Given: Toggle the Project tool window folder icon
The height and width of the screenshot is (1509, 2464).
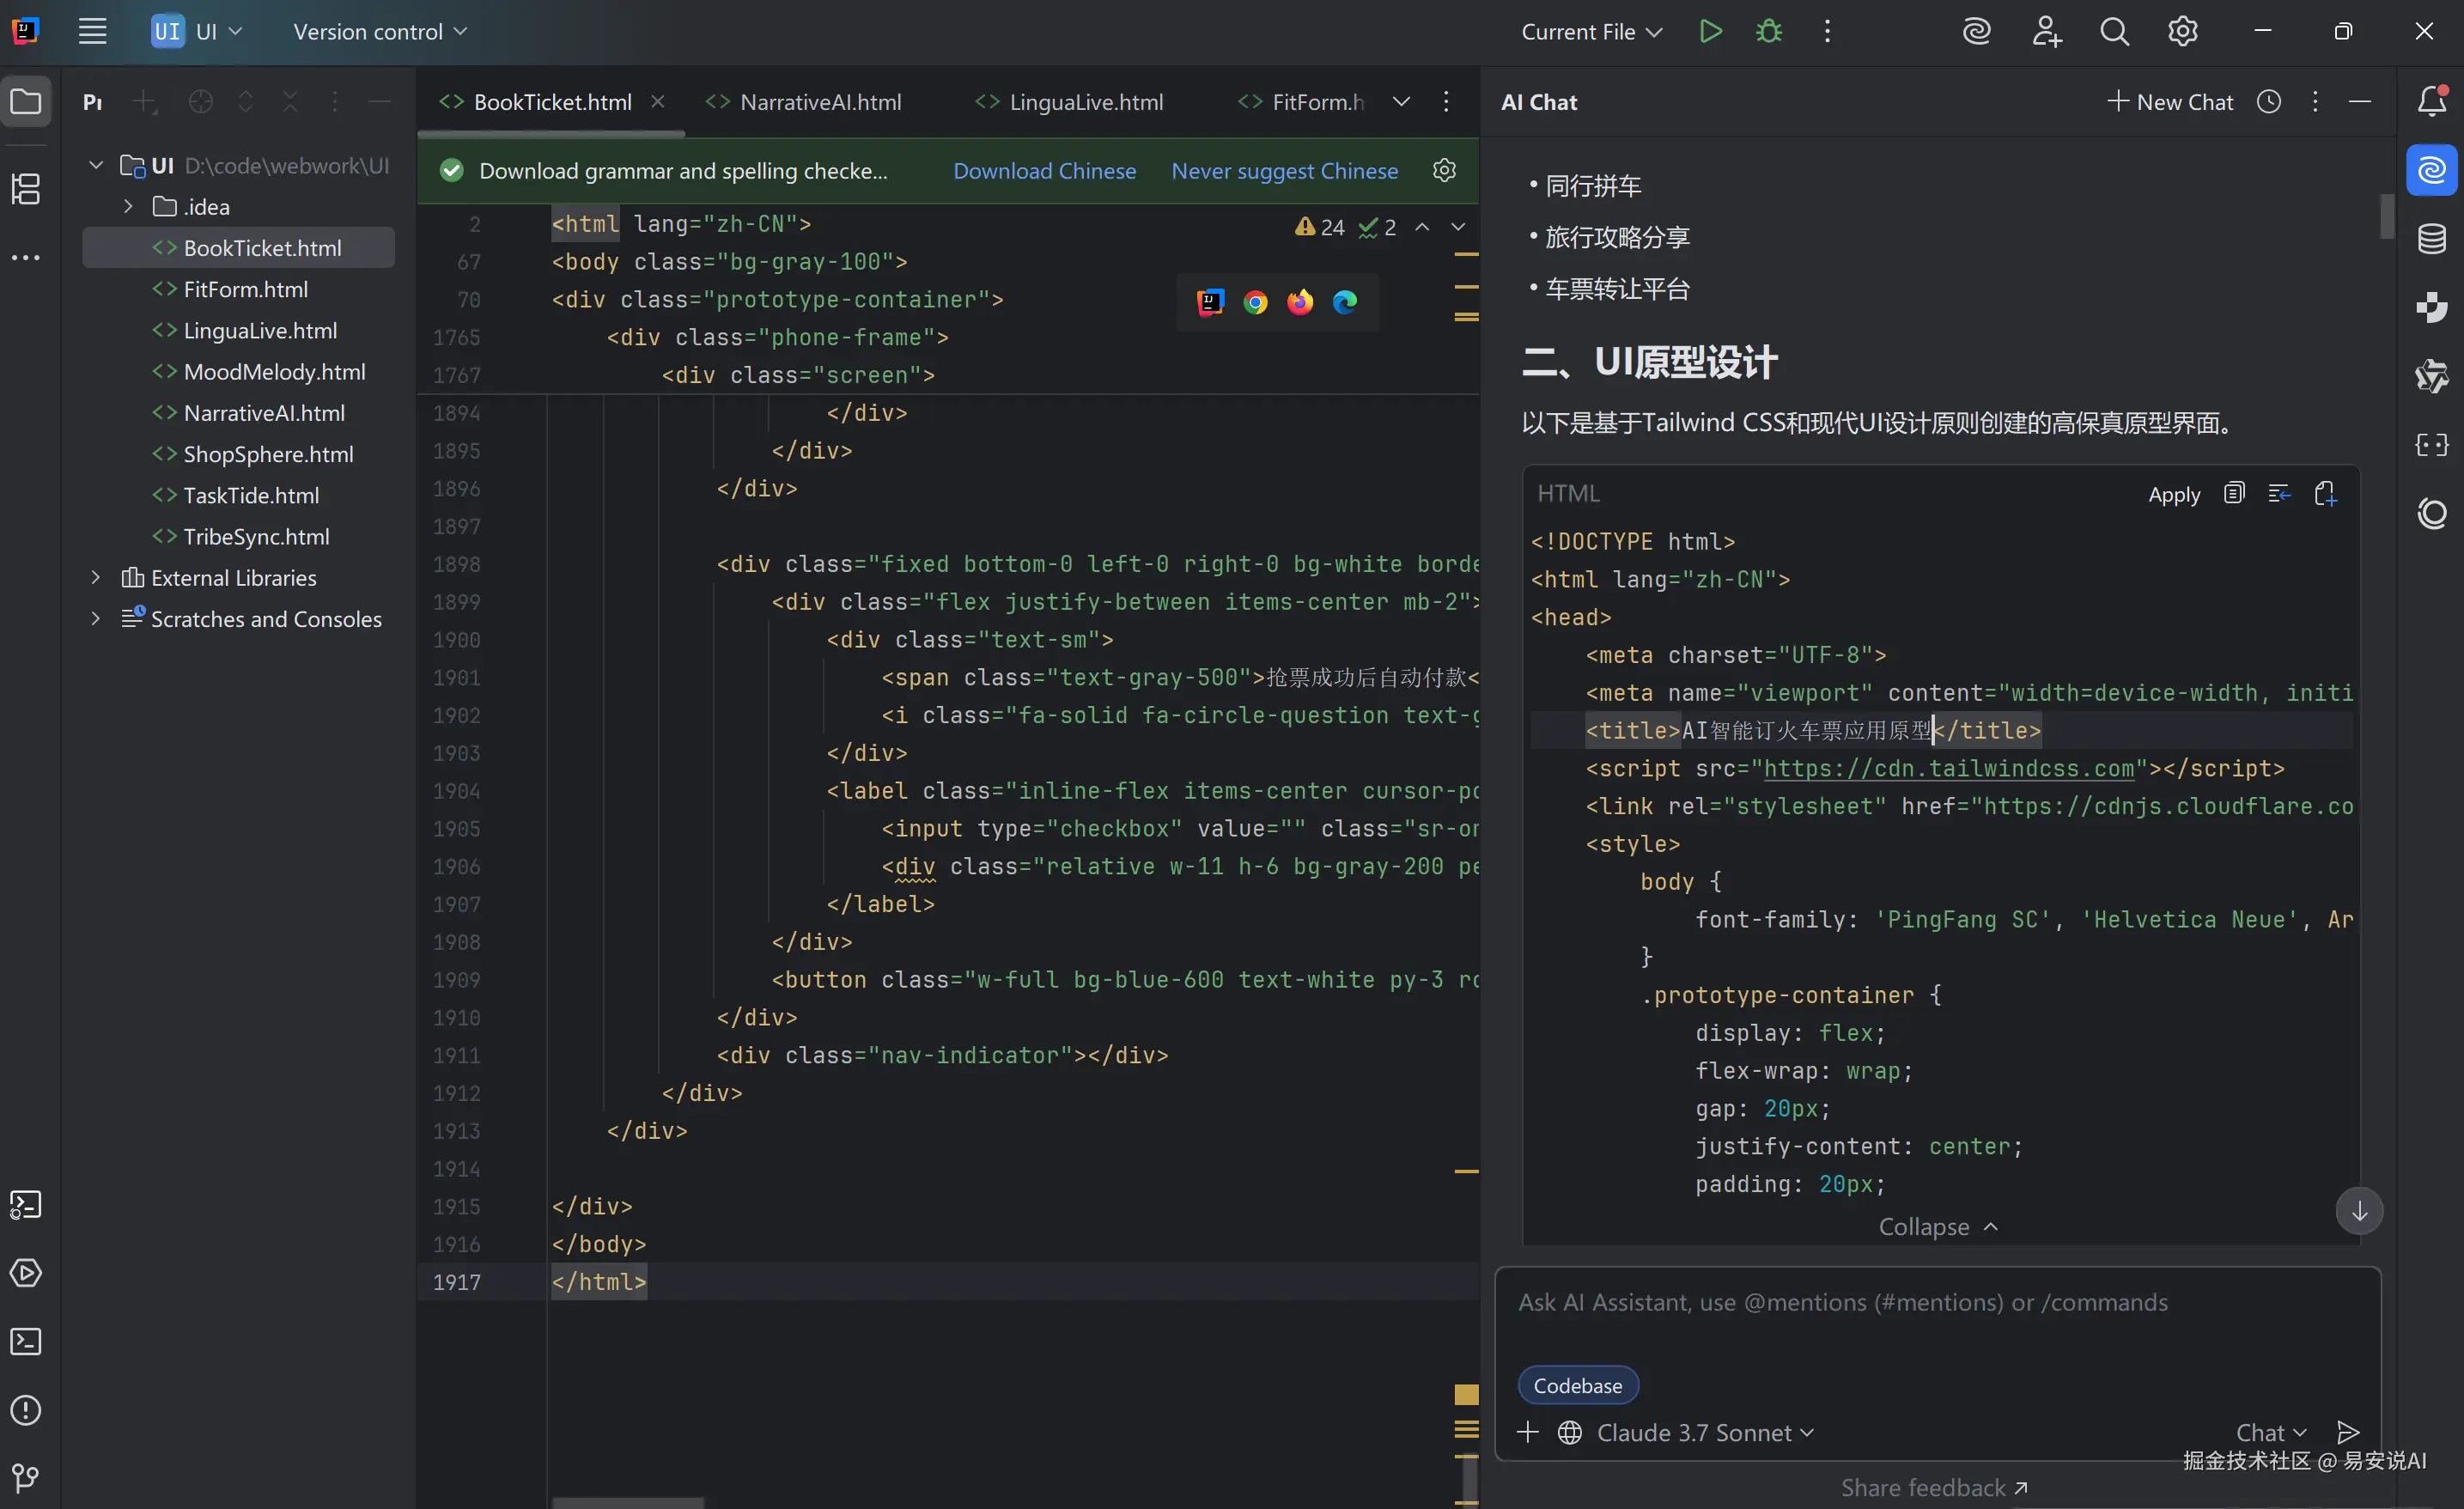Looking at the screenshot, I should (26, 101).
